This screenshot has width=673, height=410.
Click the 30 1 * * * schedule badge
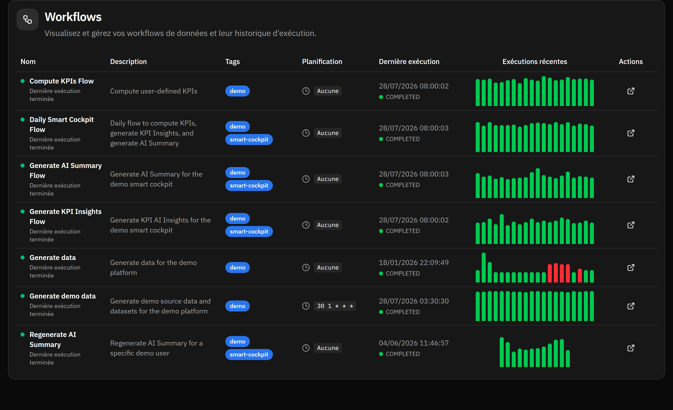click(335, 306)
